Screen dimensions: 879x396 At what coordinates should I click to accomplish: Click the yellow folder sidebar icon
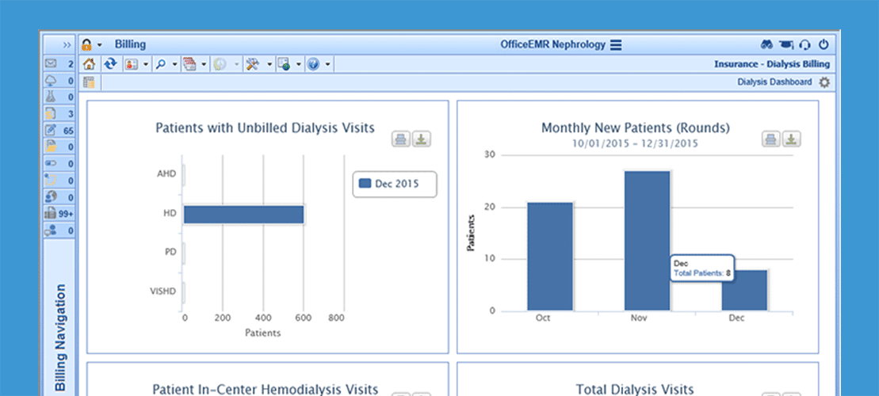coord(51,147)
